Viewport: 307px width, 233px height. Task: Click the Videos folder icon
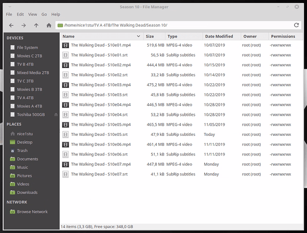coord(12,184)
